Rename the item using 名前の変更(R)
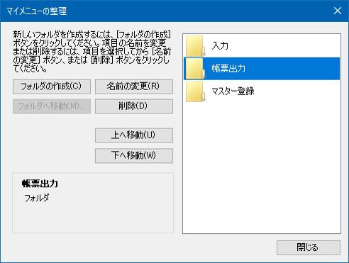The image size is (349, 263). click(x=134, y=86)
